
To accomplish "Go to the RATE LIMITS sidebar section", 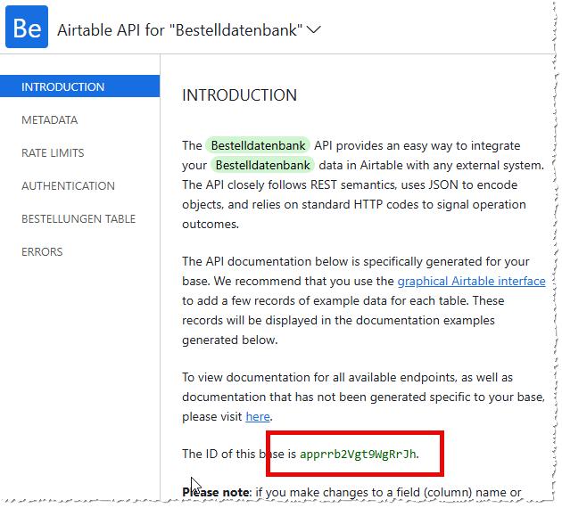I will (x=53, y=153).
